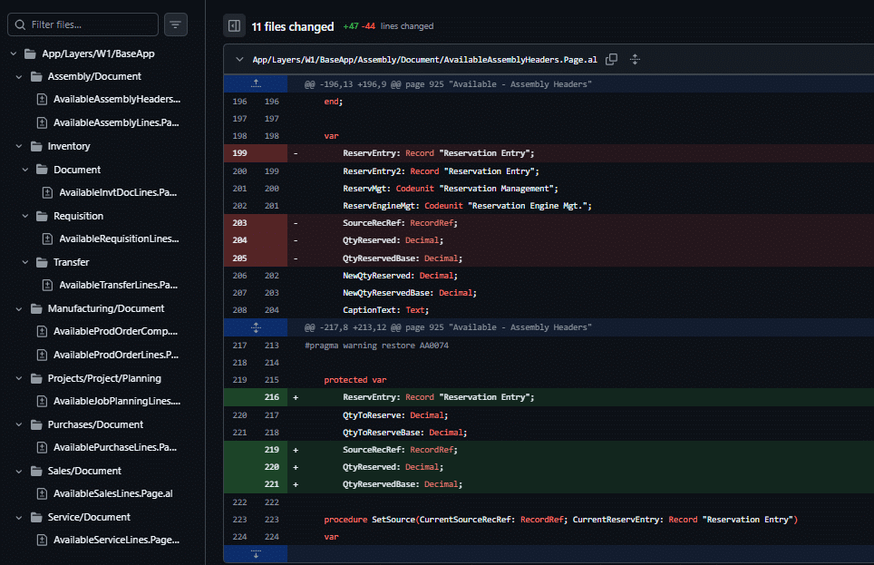Click the search icon in Filter files
This screenshot has height=565, width=874.
[x=21, y=24]
